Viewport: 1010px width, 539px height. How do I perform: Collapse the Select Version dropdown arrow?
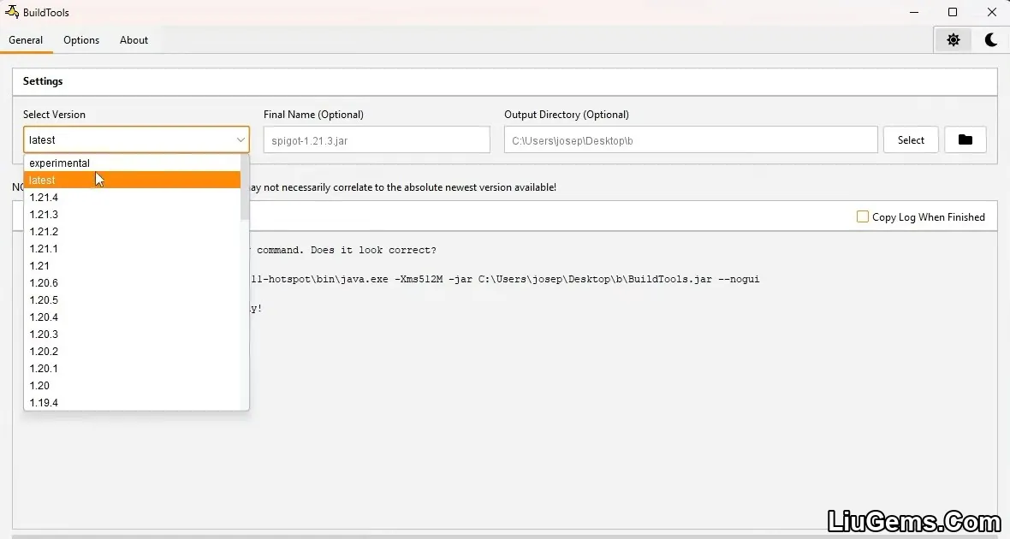tap(241, 139)
